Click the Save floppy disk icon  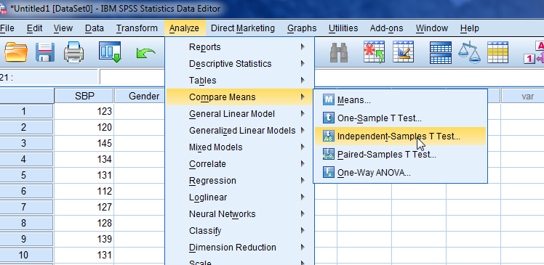pos(45,52)
